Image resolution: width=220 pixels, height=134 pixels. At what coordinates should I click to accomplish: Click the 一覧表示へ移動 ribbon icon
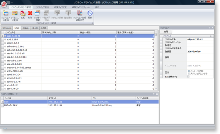(x=46, y=16)
